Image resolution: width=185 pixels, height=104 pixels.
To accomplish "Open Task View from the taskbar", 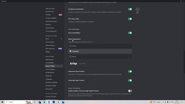I will click(x=35, y=102).
